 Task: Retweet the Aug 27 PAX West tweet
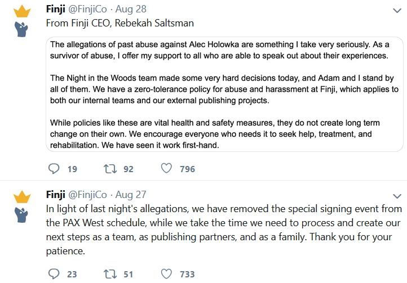(x=110, y=274)
